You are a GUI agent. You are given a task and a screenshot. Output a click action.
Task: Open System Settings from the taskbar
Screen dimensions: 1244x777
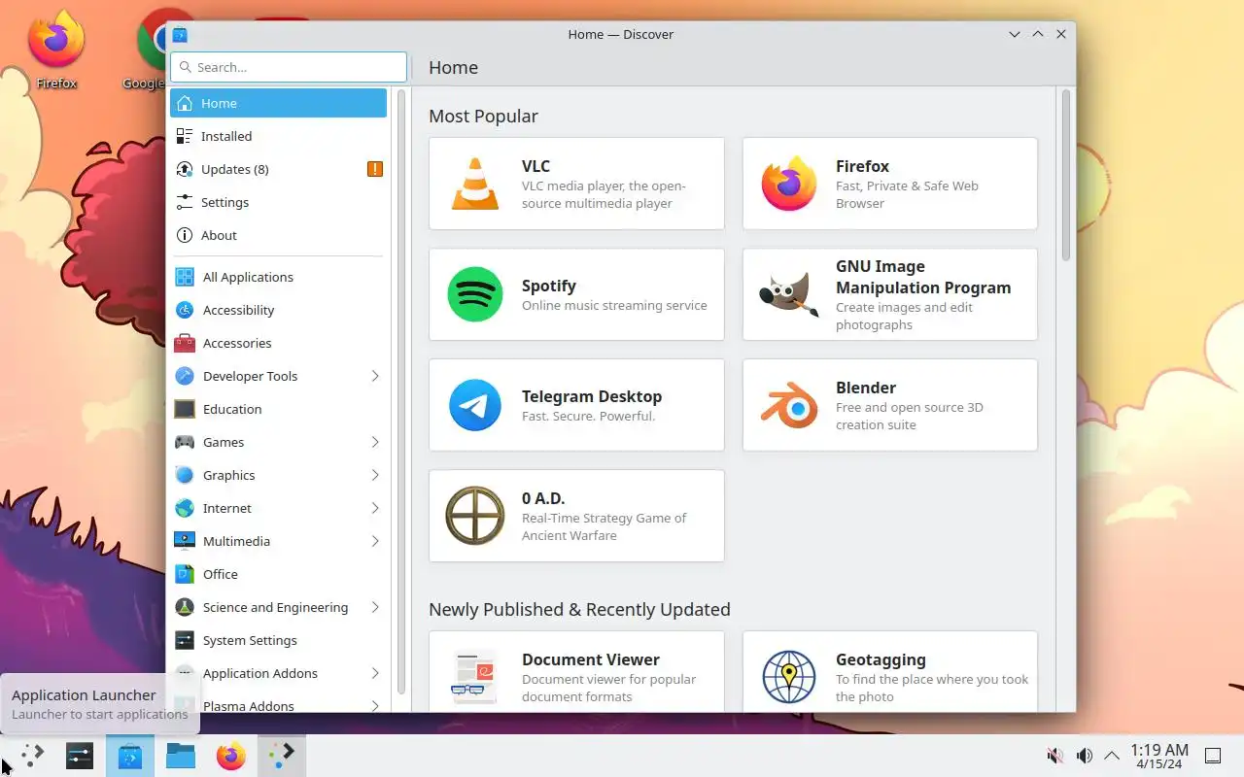(x=80, y=756)
